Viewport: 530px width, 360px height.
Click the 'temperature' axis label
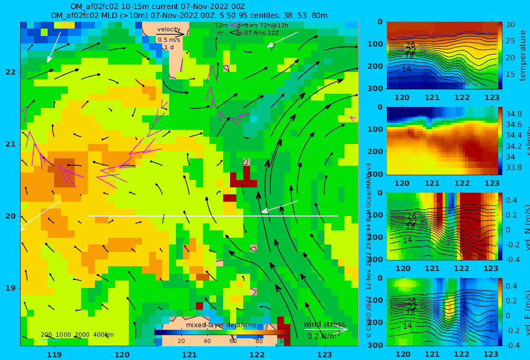[x=523, y=56]
